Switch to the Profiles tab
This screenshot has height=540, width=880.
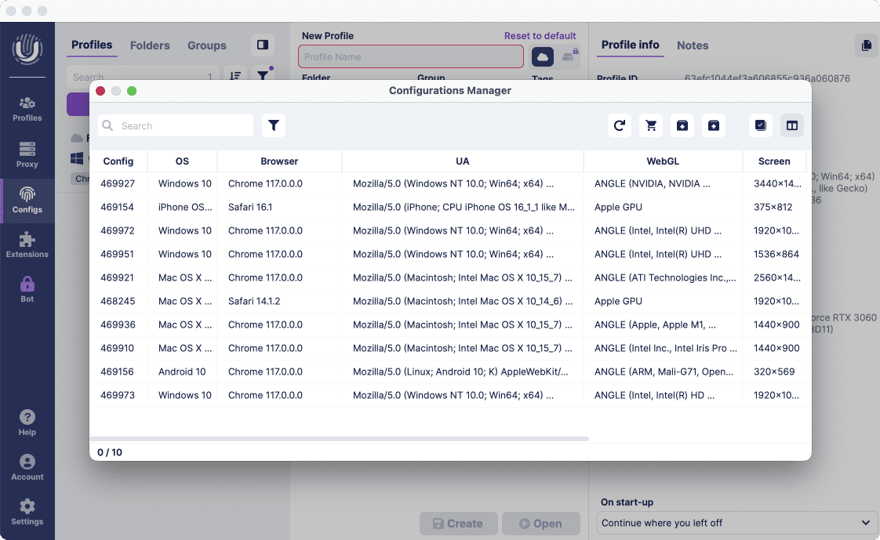tap(92, 45)
